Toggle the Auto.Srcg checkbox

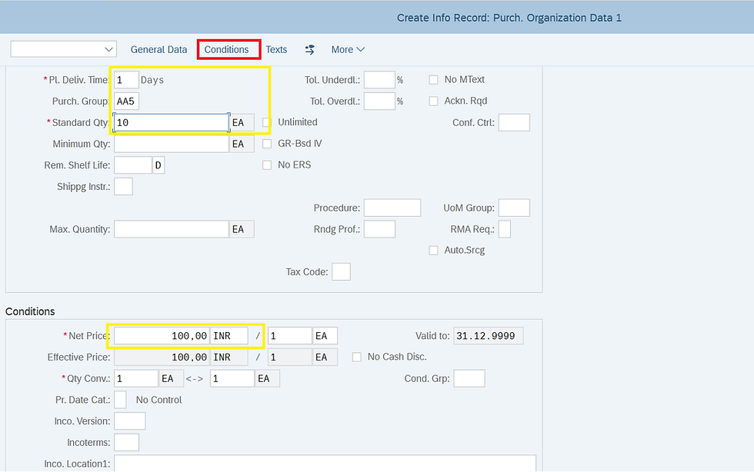point(434,250)
